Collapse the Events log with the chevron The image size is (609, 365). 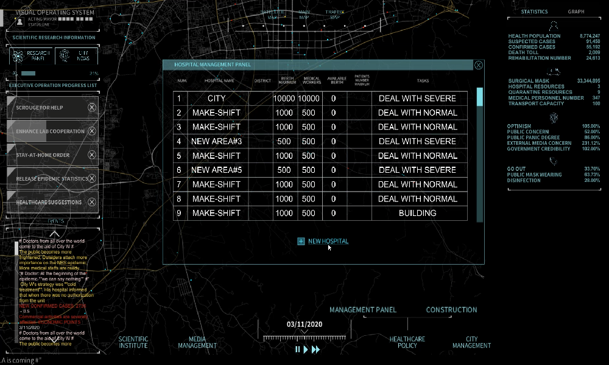pos(54,234)
